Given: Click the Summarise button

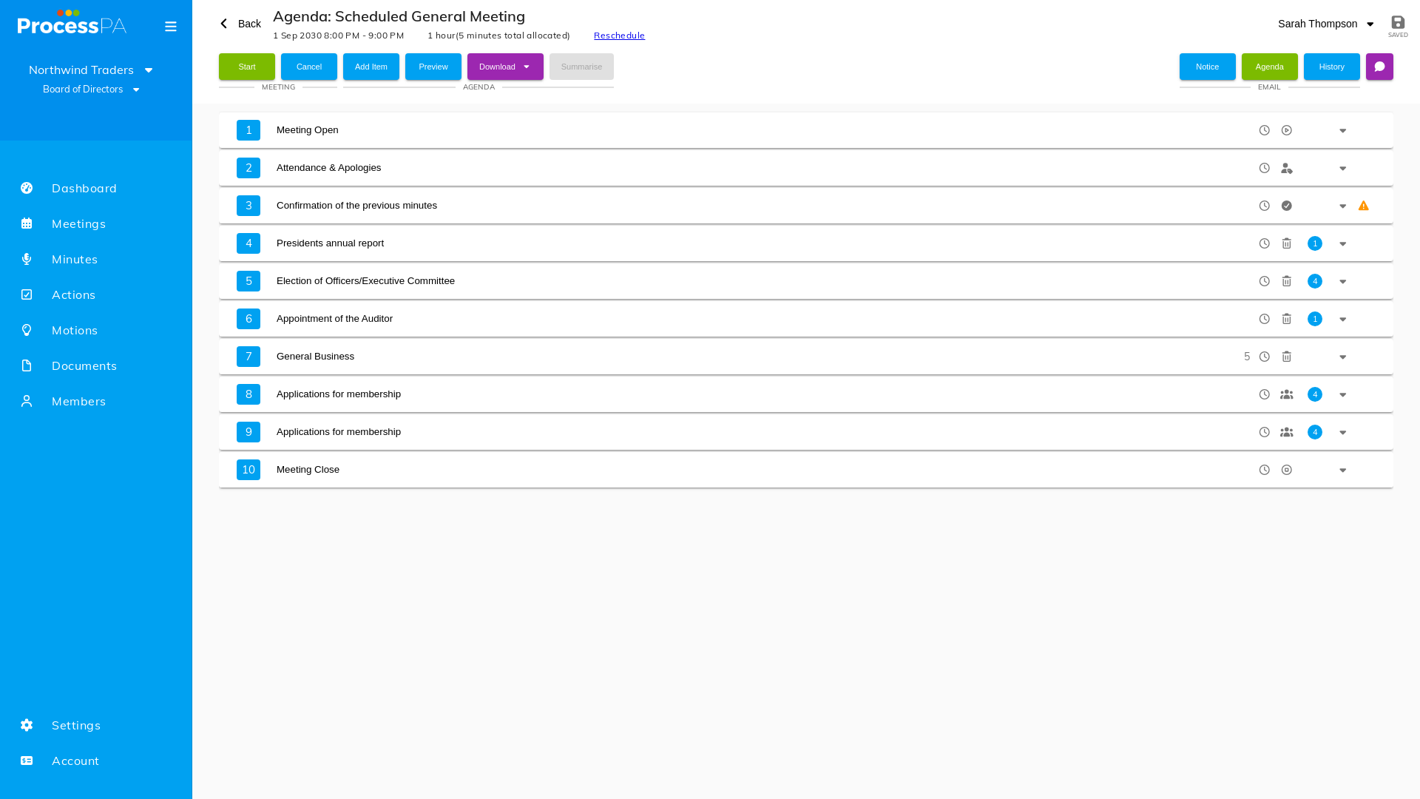Looking at the screenshot, I should click(x=581, y=67).
